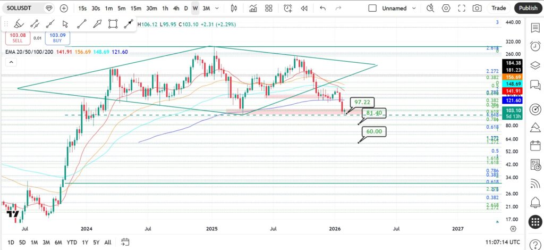The image size is (544, 250).
Task: Click the 103.08 SELL button
Action: click(x=18, y=38)
